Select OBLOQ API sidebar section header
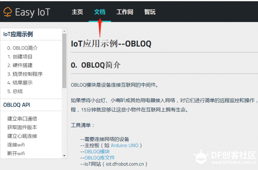Image resolution: width=258 pixels, height=170 pixels. (x=17, y=105)
